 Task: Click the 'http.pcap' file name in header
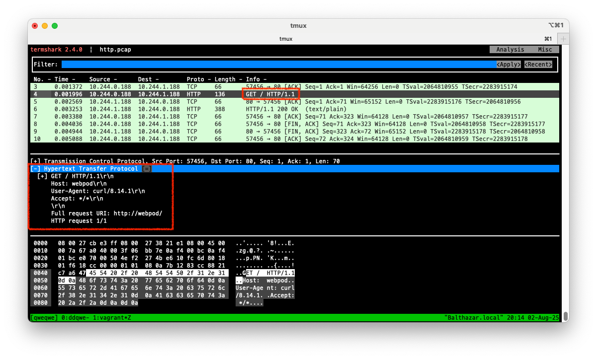coord(115,50)
